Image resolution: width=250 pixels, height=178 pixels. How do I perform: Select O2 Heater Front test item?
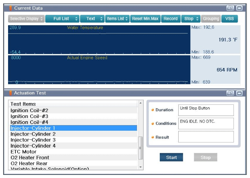[73, 157]
